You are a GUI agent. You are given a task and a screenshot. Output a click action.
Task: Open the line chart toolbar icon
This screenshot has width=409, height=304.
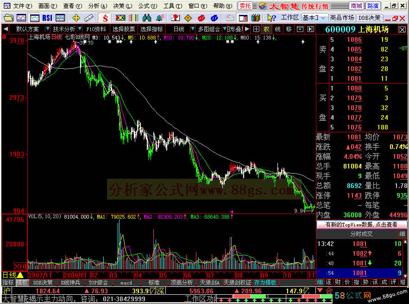21,18
